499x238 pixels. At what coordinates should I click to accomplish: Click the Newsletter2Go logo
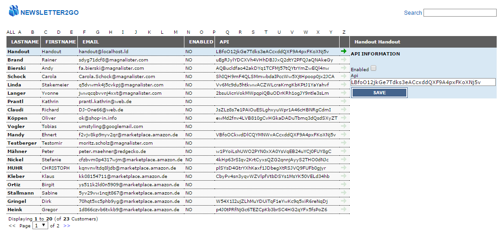[44, 12]
